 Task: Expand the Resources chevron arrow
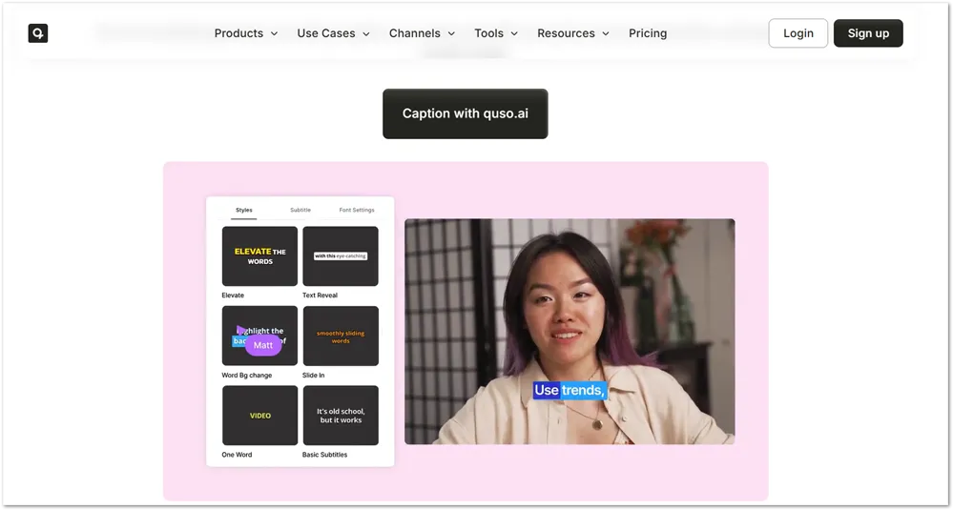tap(606, 34)
